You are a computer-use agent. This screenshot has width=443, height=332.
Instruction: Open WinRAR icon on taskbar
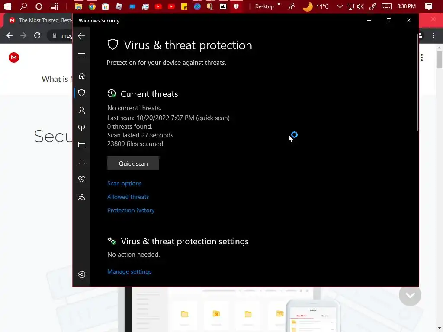pyautogui.click(x=210, y=6)
